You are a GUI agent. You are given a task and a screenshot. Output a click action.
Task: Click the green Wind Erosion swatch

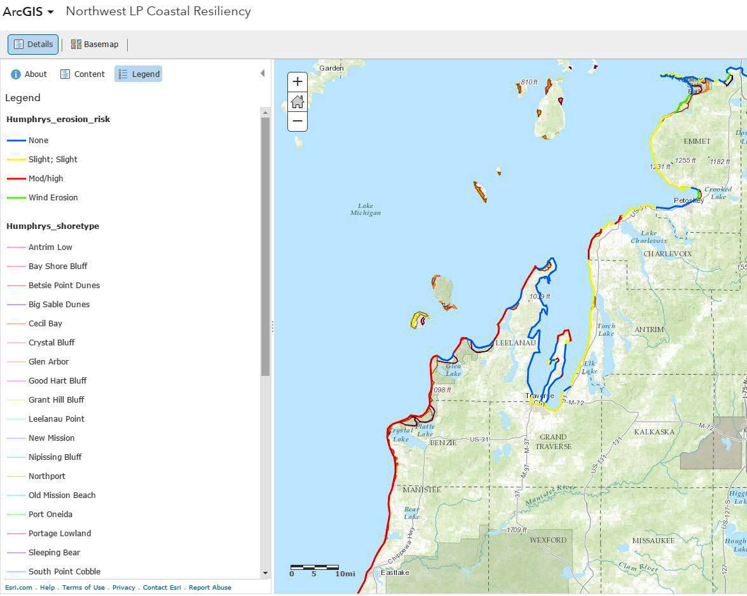[16, 198]
